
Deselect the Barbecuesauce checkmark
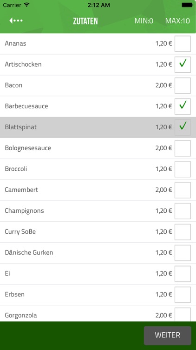[x=183, y=106]
